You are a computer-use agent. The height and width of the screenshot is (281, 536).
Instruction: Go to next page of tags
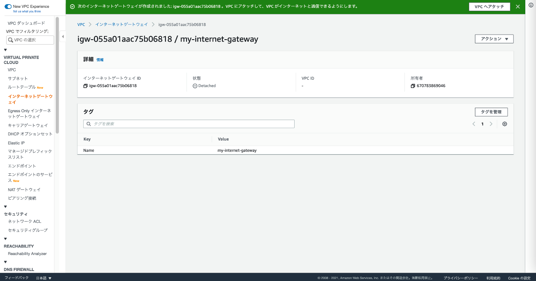[491, 124]
